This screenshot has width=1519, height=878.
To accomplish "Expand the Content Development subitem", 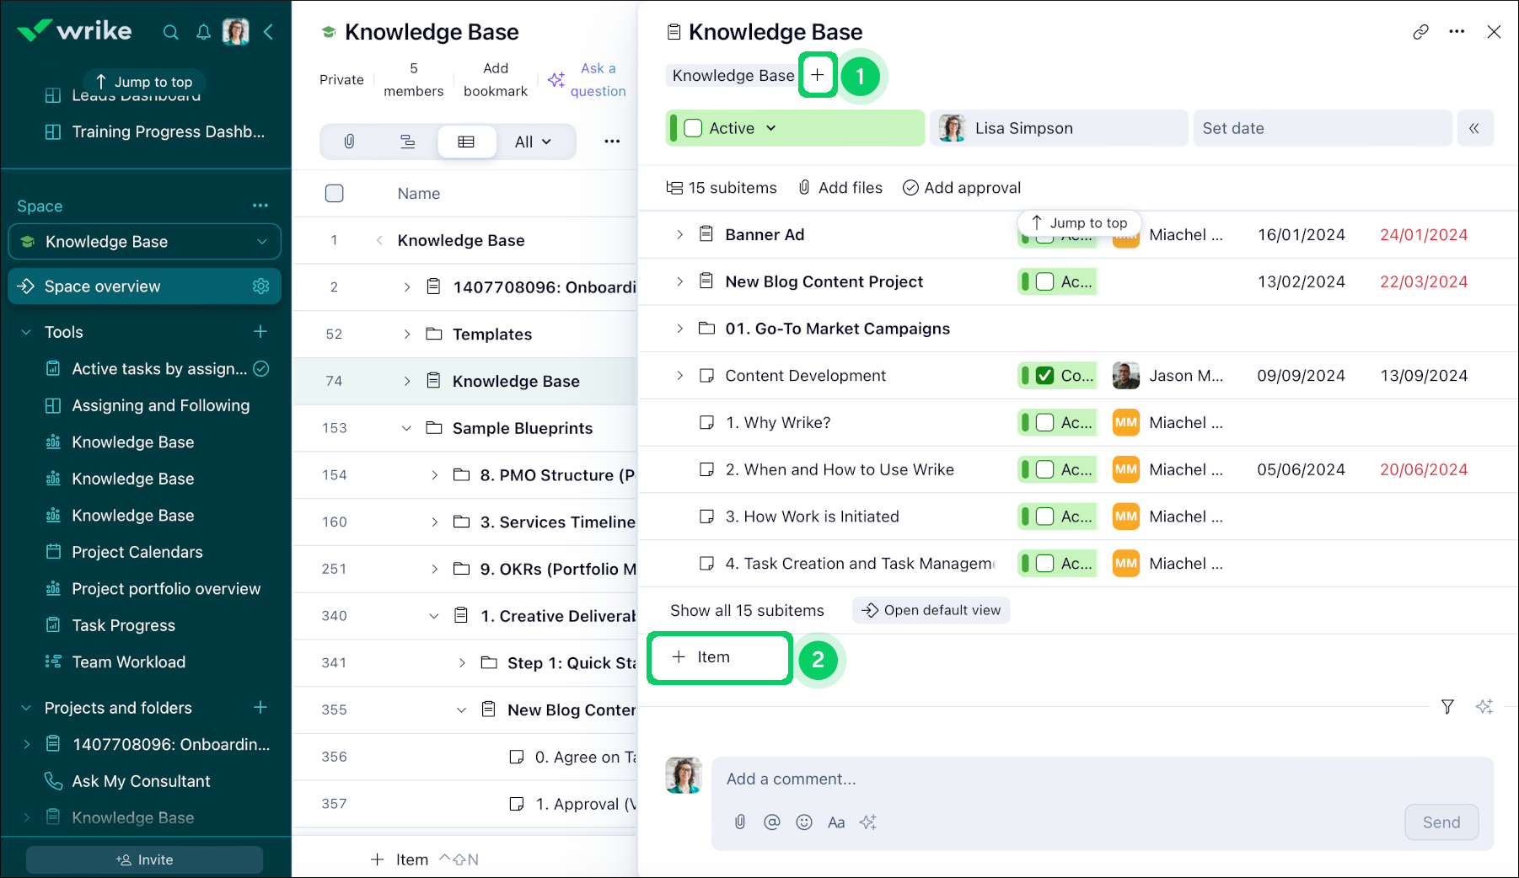I will pos(679,376).
